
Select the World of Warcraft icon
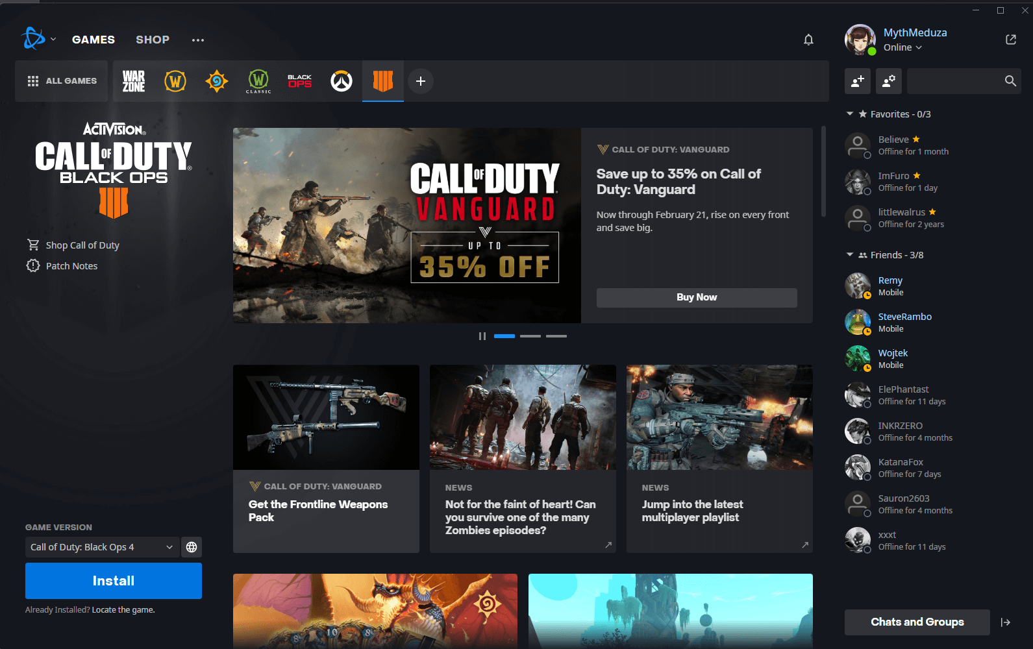click(x=175, y=81)
